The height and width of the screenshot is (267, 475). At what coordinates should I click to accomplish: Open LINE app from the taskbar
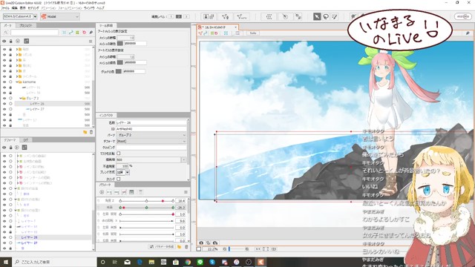coord(200,262)
